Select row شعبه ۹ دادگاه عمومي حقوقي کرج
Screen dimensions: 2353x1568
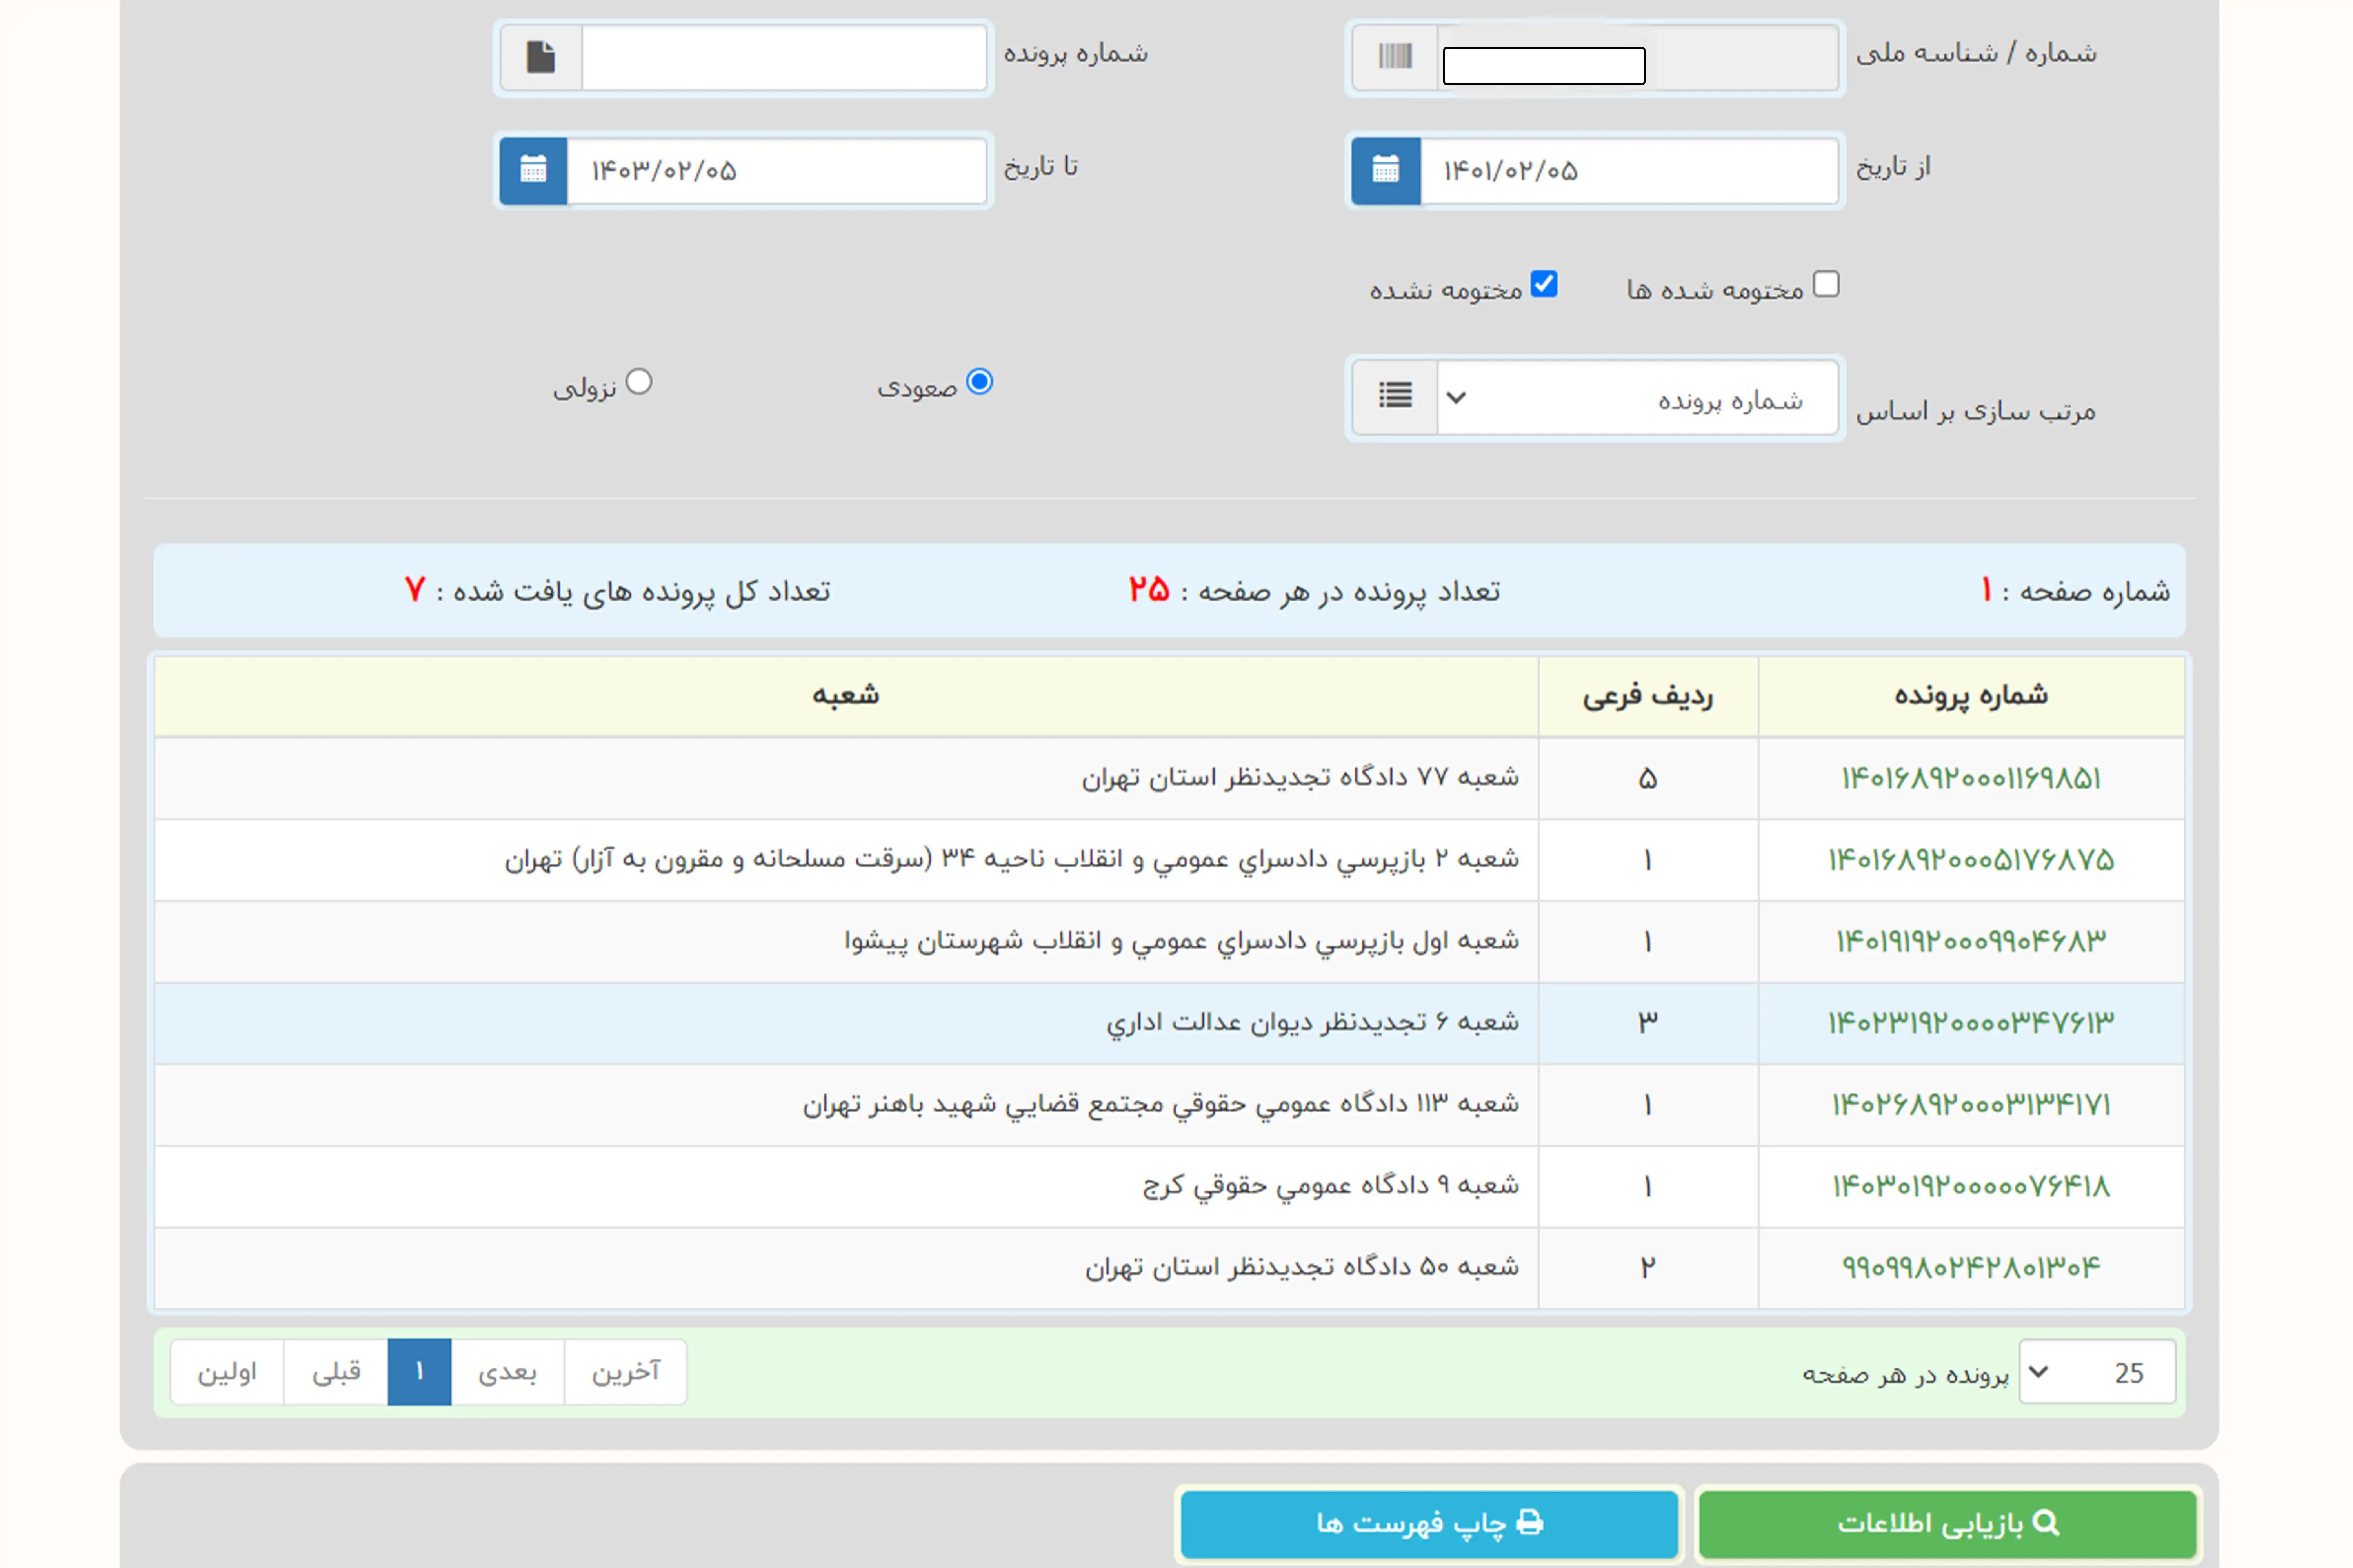(x=1169, y=1186)
